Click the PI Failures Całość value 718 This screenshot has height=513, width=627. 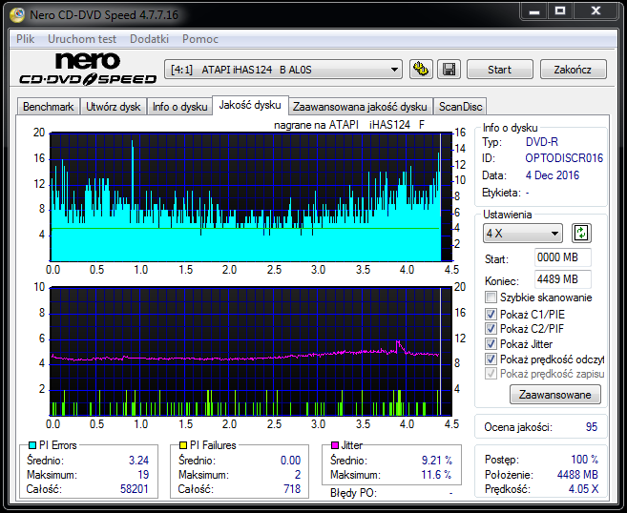(292, 489)
